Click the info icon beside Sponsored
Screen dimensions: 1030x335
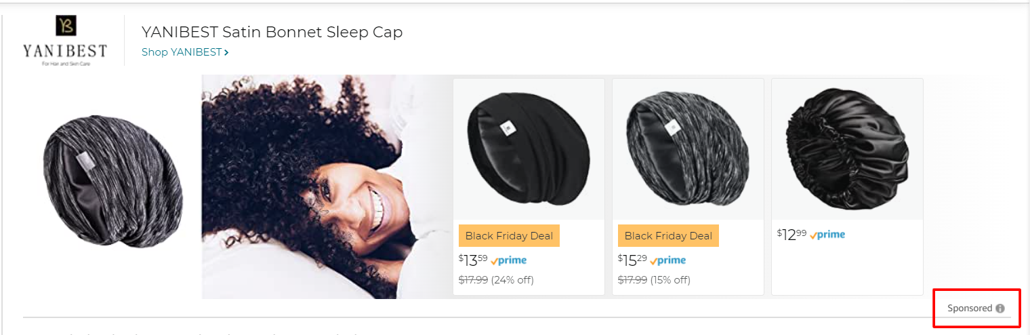click(x=1000, y=309)
